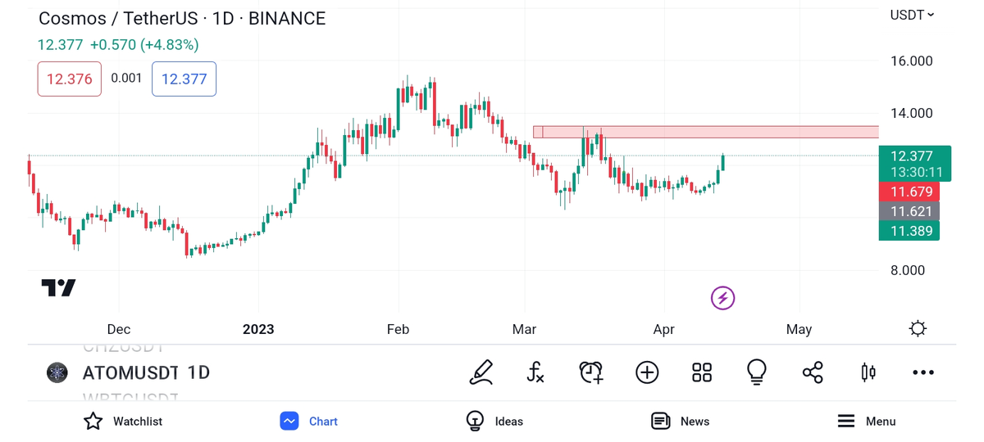This screenshot has width=984, height=442.
Task: Open the drawing tools pencil icon
Action: pyautogui.click(x=481, y=372)
